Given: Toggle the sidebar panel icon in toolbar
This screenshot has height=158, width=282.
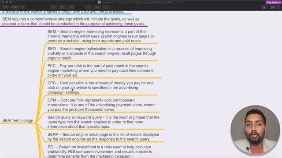Looking at the screenshot, I should (5, 7).
